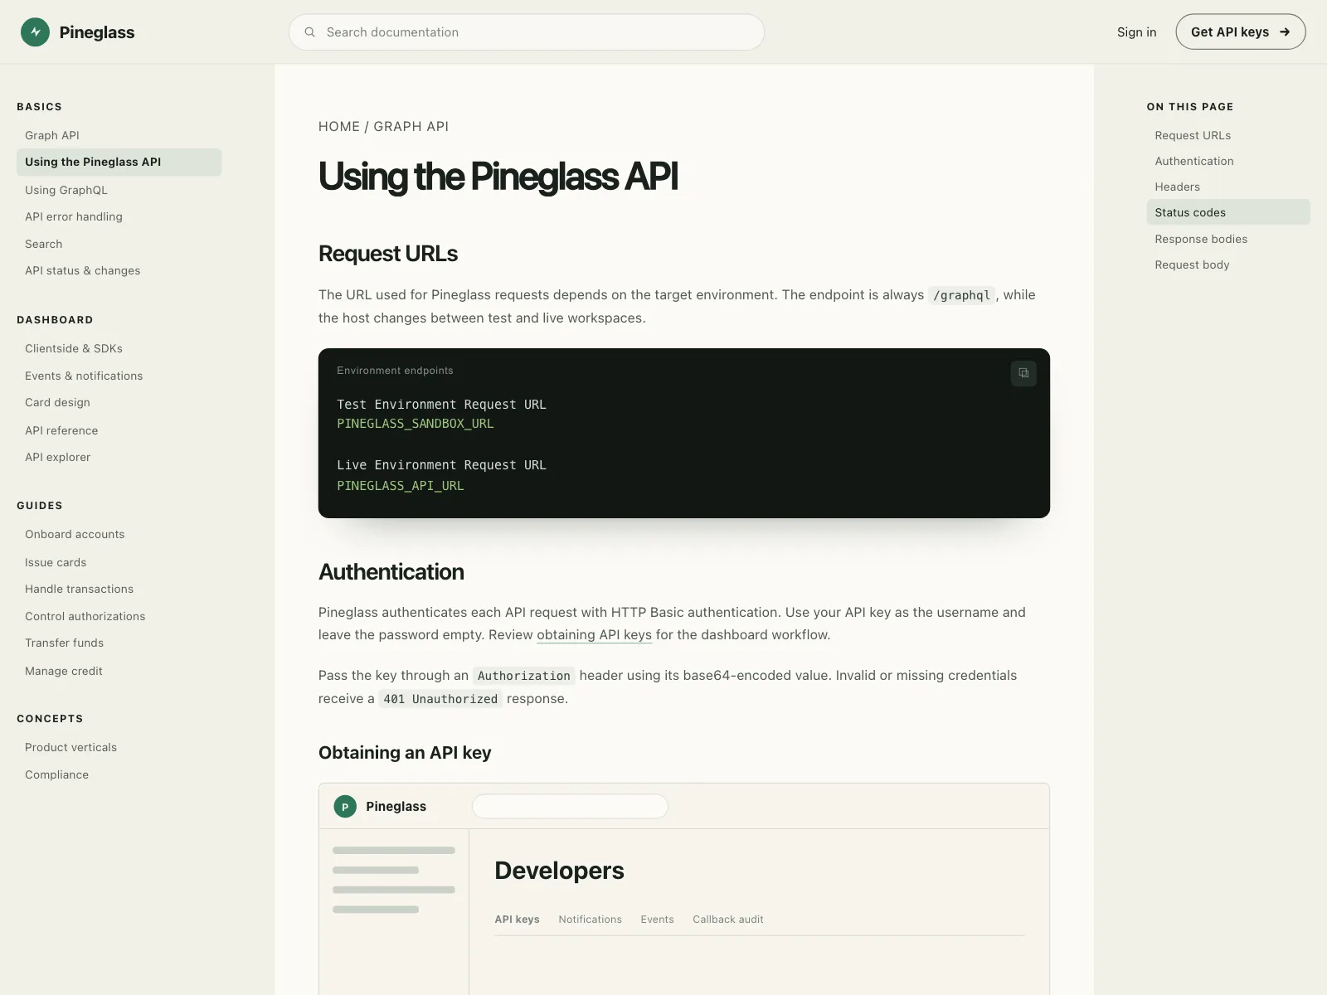This screenshot has width=1327, height=995.
Task: Open Graph API in sidebar
Action: (52, 135)
